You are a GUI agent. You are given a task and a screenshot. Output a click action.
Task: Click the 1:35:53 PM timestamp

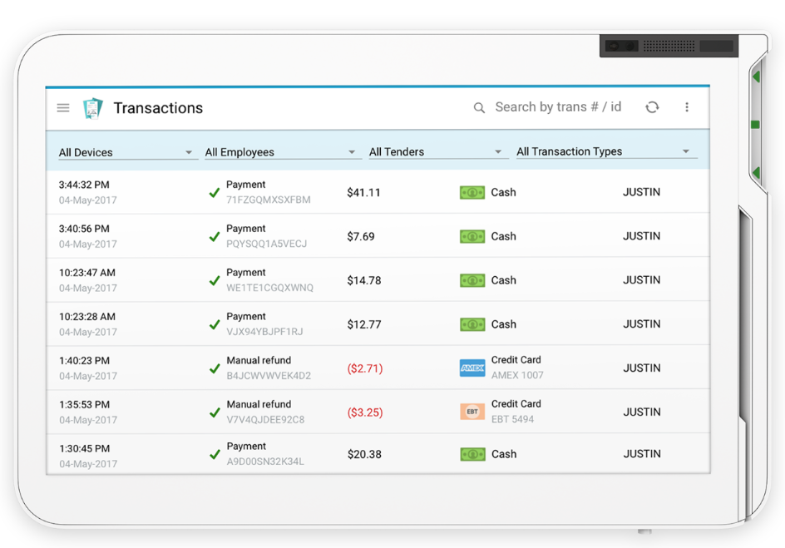[x=84, y=405]
